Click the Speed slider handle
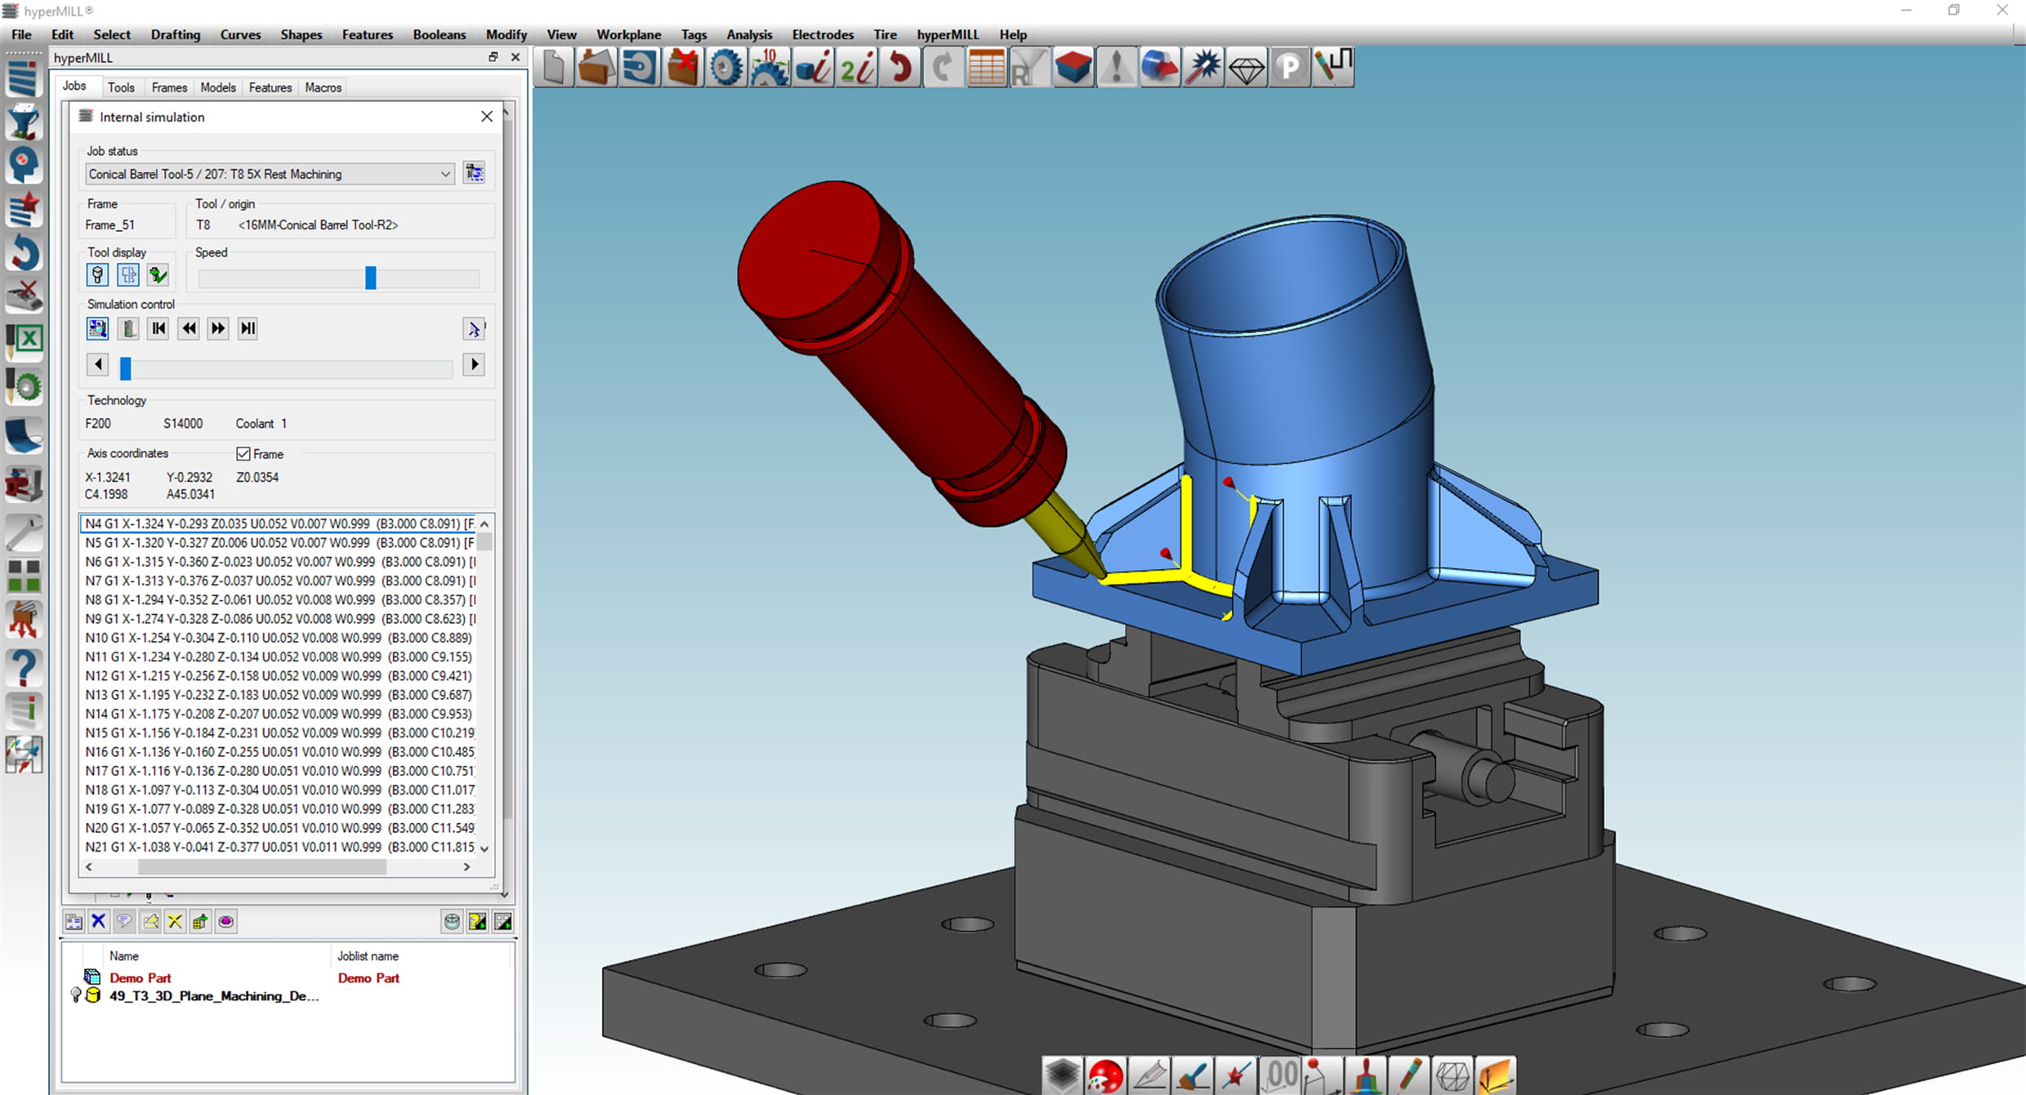Image resolution: width=2026 pixels, height=1095 pixels. click(x=371, y=278)
